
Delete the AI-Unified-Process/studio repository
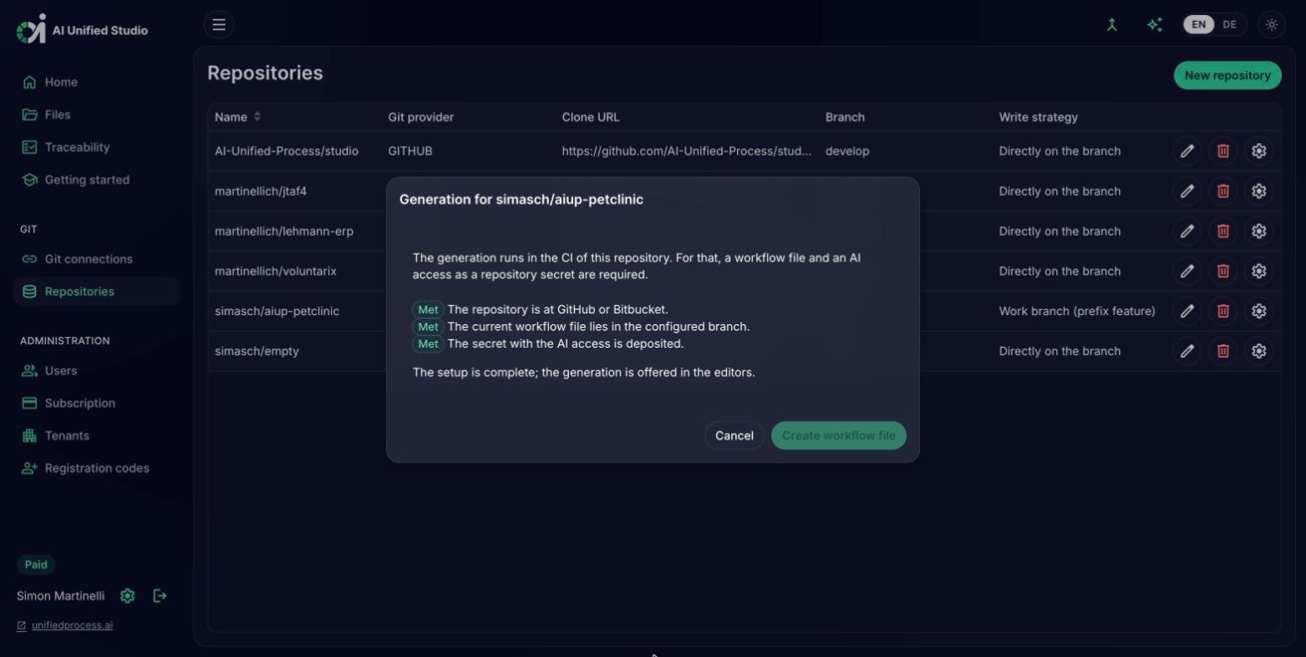tap(1222, 151)
